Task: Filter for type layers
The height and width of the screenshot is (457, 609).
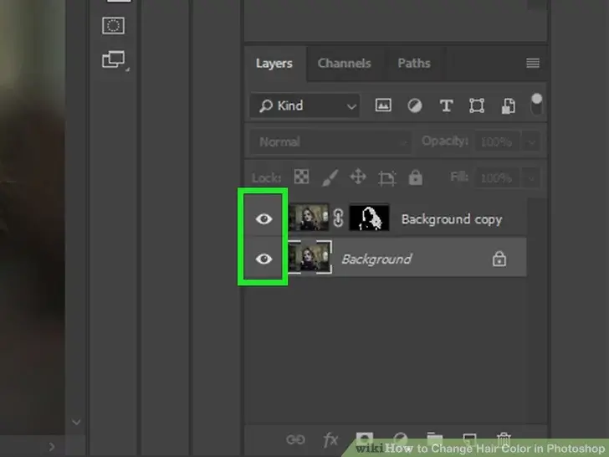Action: [446, 105]
